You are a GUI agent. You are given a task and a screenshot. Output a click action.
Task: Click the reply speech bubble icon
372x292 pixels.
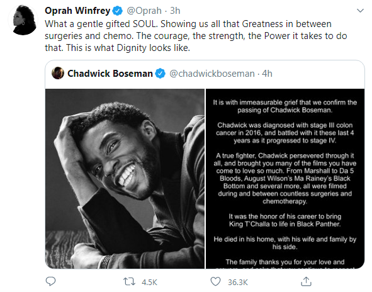click(x=50, y=281)
